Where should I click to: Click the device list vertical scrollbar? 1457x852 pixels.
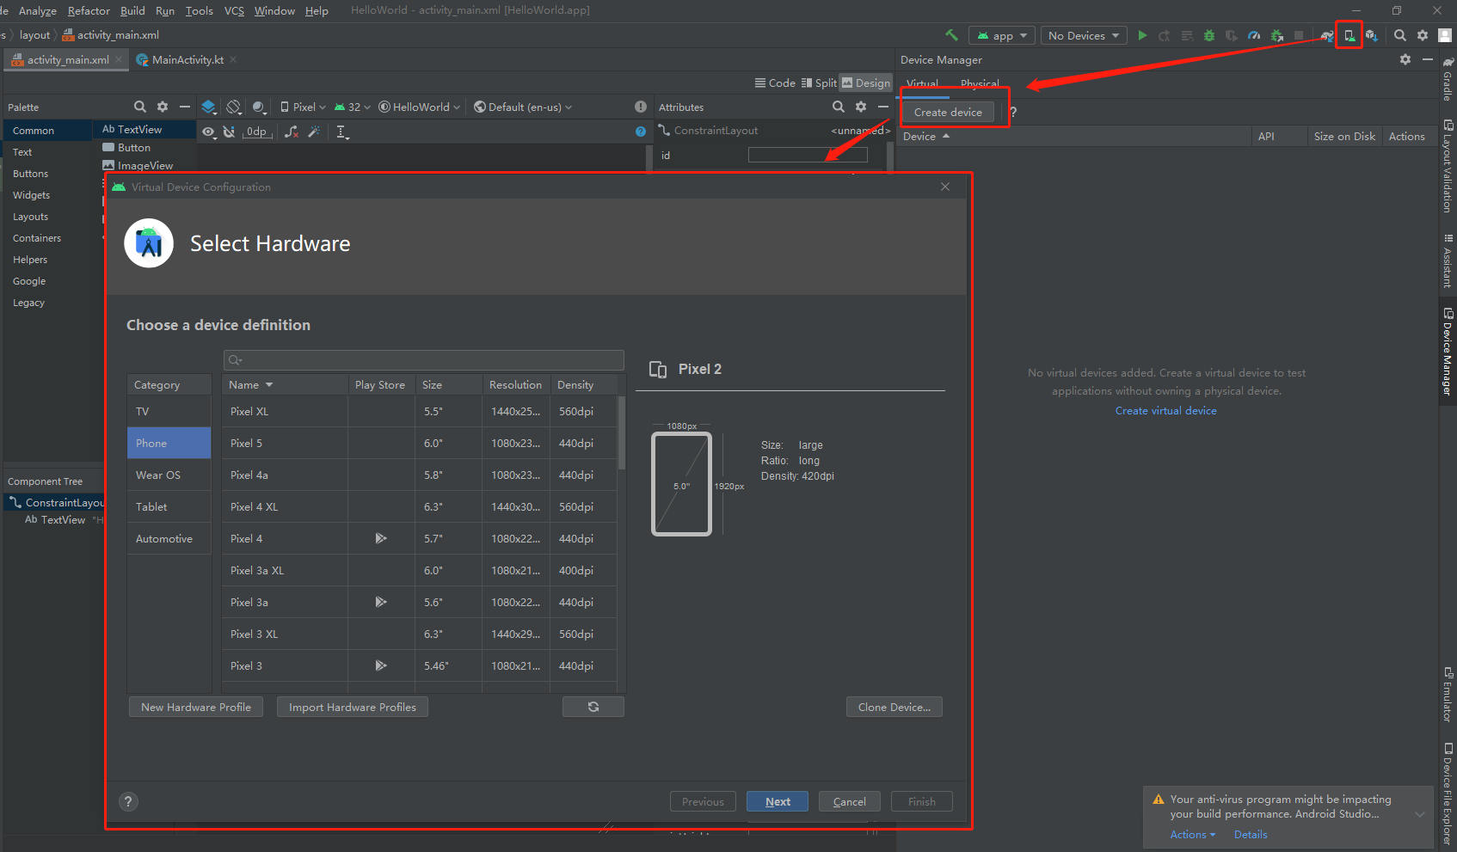click(x=622, y=432)
